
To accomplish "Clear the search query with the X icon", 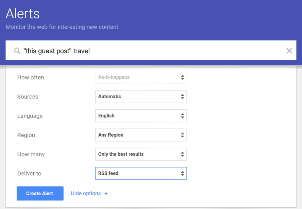I will pos(289,50).
